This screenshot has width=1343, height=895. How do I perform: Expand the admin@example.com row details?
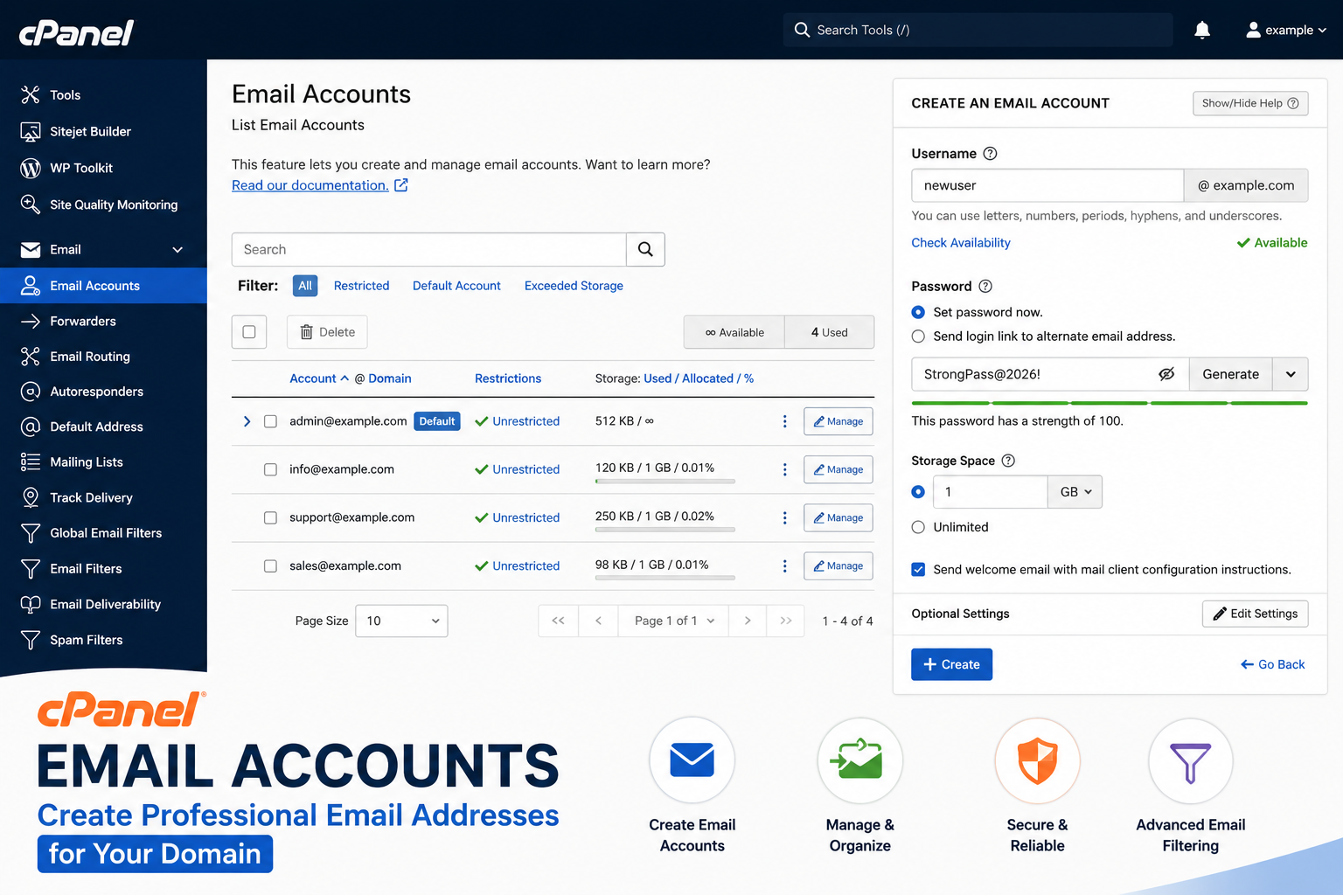point(247,421)
